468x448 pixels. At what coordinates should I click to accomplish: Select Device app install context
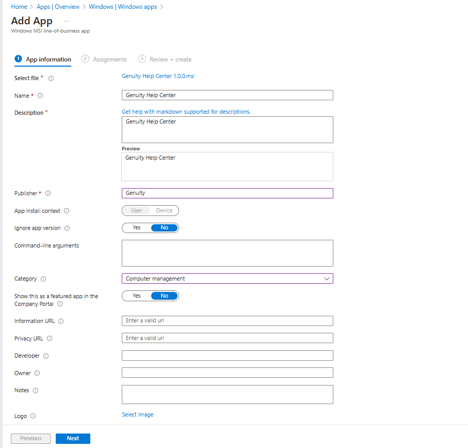[165, 210]
